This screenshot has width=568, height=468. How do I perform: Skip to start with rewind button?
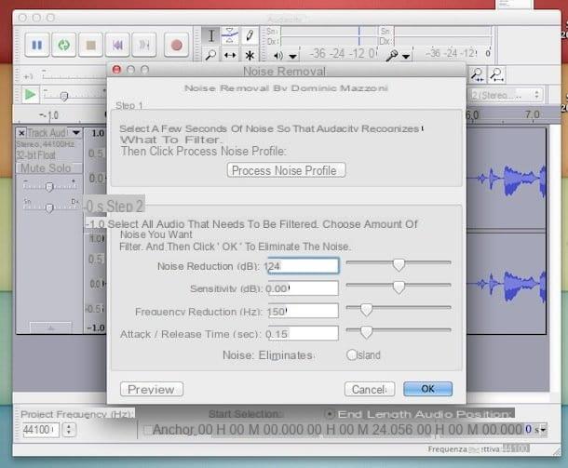(117, 45)
